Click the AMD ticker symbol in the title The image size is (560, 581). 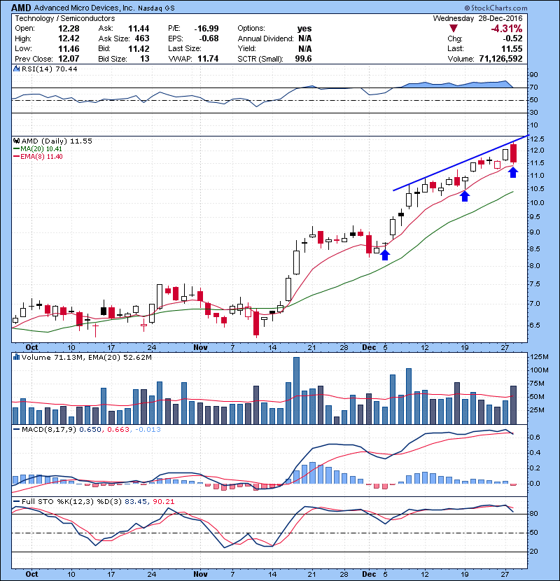[21, 8]
